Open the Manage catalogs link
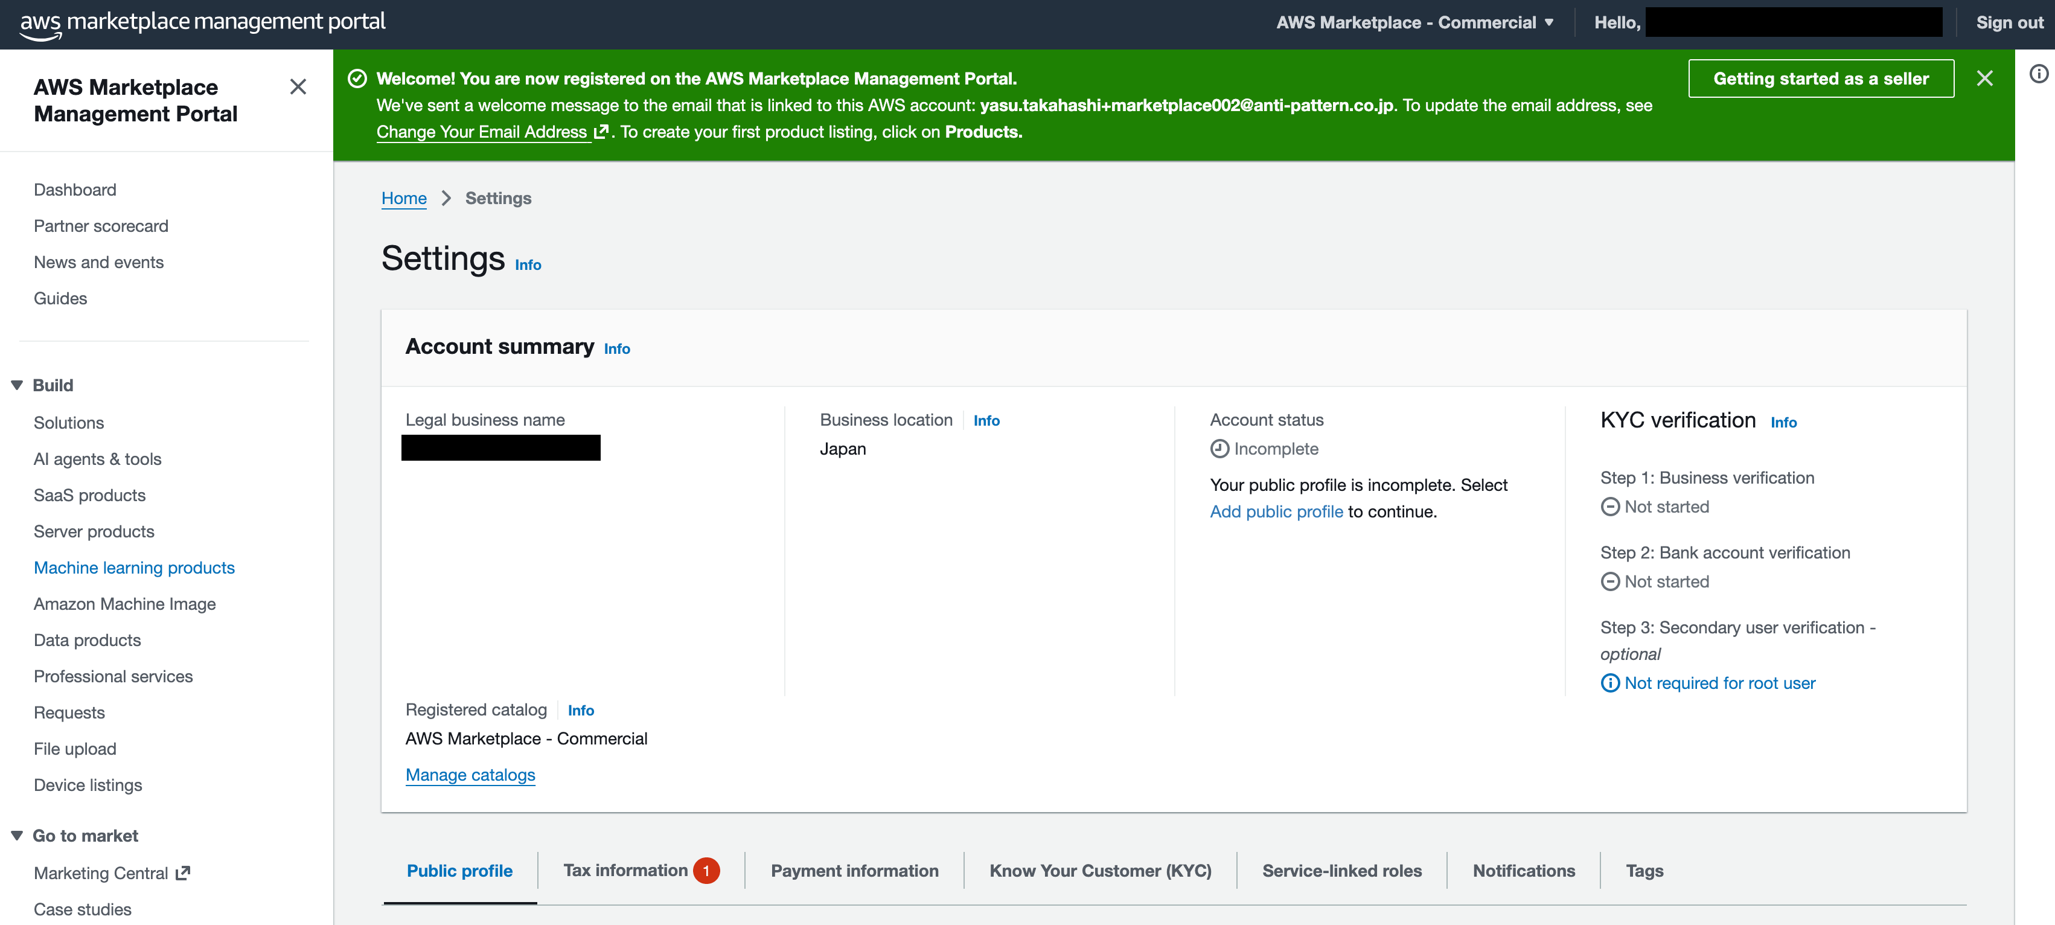Screen dimensions: 2055x925 (x=471, y=775)
